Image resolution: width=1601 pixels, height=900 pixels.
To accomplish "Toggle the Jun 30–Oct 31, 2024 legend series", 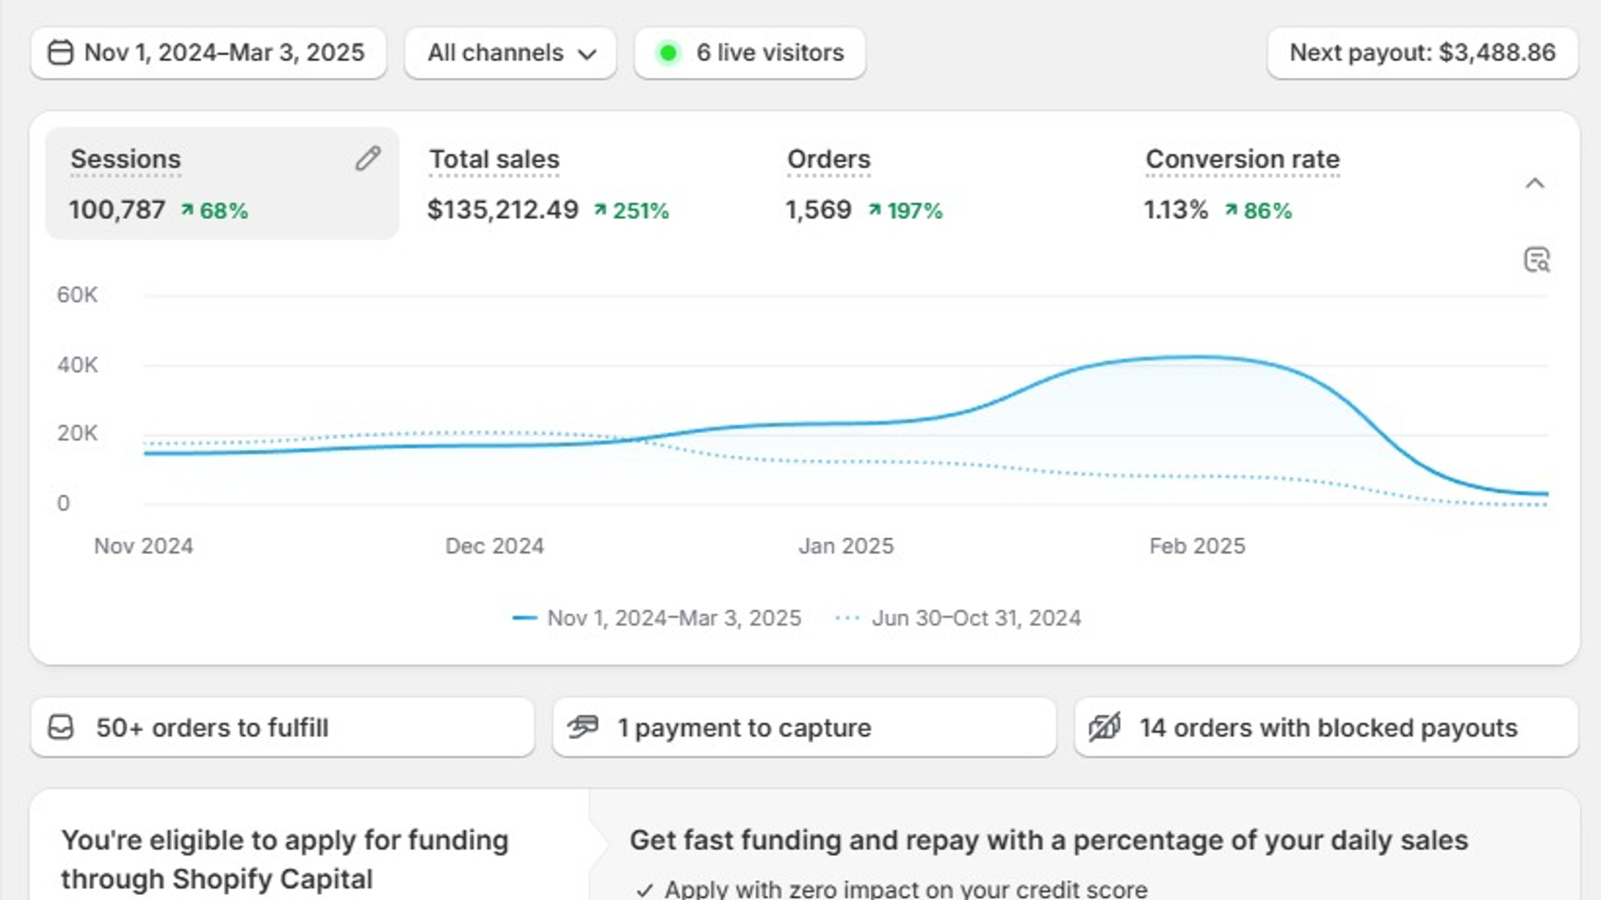I will pos(958,618).
